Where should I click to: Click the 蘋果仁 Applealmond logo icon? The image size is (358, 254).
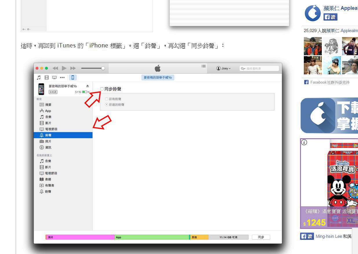point(313,13)
